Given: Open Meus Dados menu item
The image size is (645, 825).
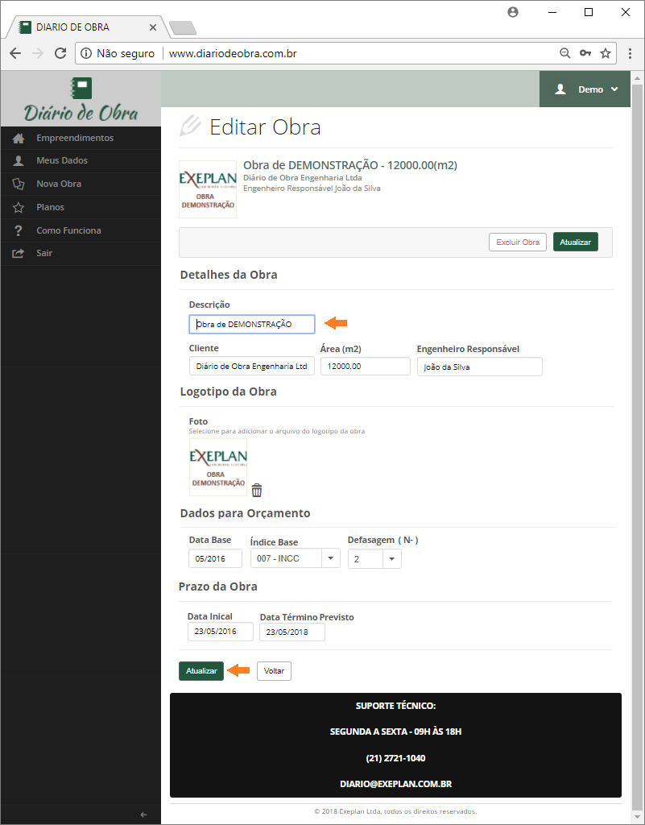Looking at the screenshot, I should 81,161.
